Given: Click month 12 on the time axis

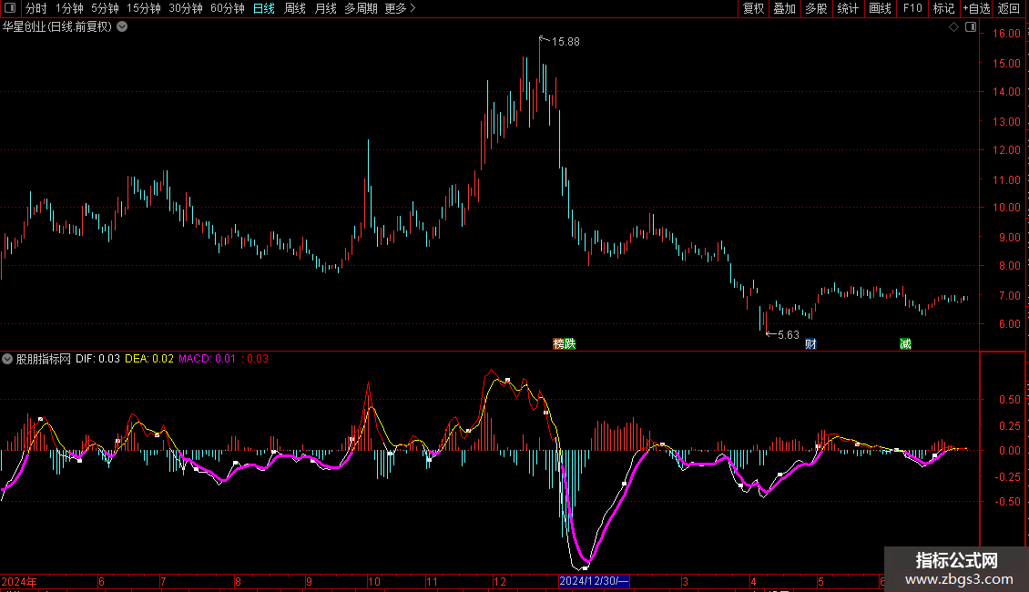Looking at the screenshot, I should (x=500, y=581).
